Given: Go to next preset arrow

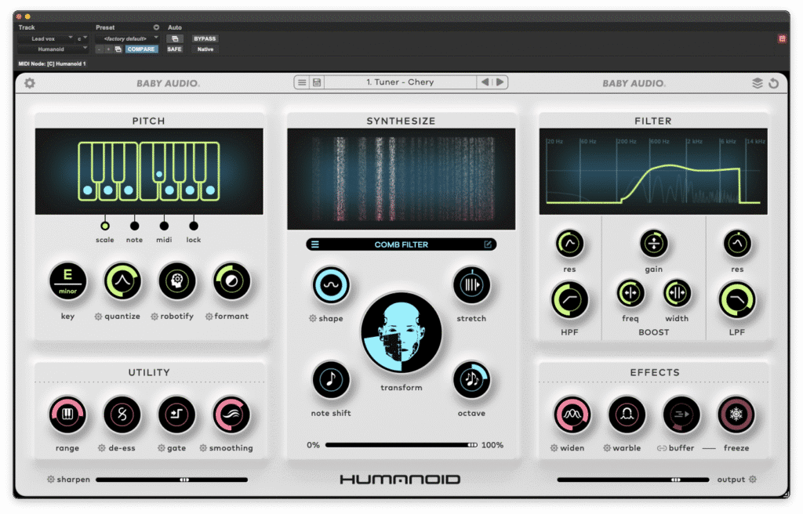Looking at the screenshot, I should (500, 82).
